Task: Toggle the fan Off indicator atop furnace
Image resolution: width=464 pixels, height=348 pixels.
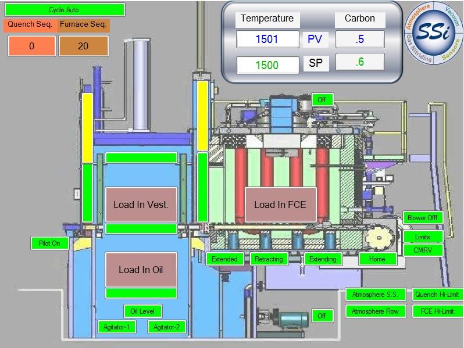Action: pos(322,100)
